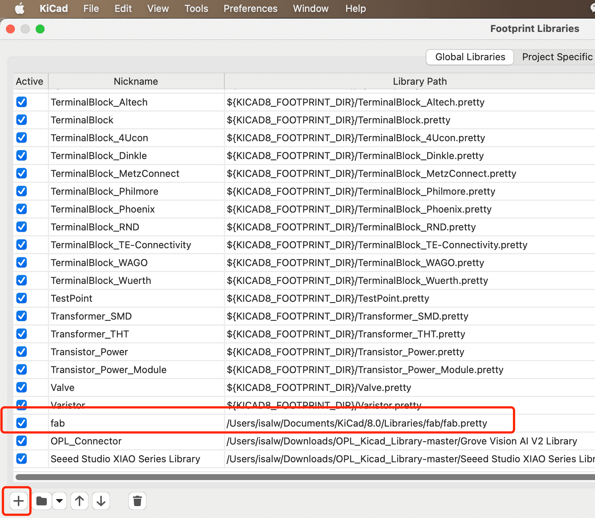Select the TerminalBlock_RND nickname cell
Viewport: 595px width, 518px height.
pyautogui.click(x=136, y=227)
